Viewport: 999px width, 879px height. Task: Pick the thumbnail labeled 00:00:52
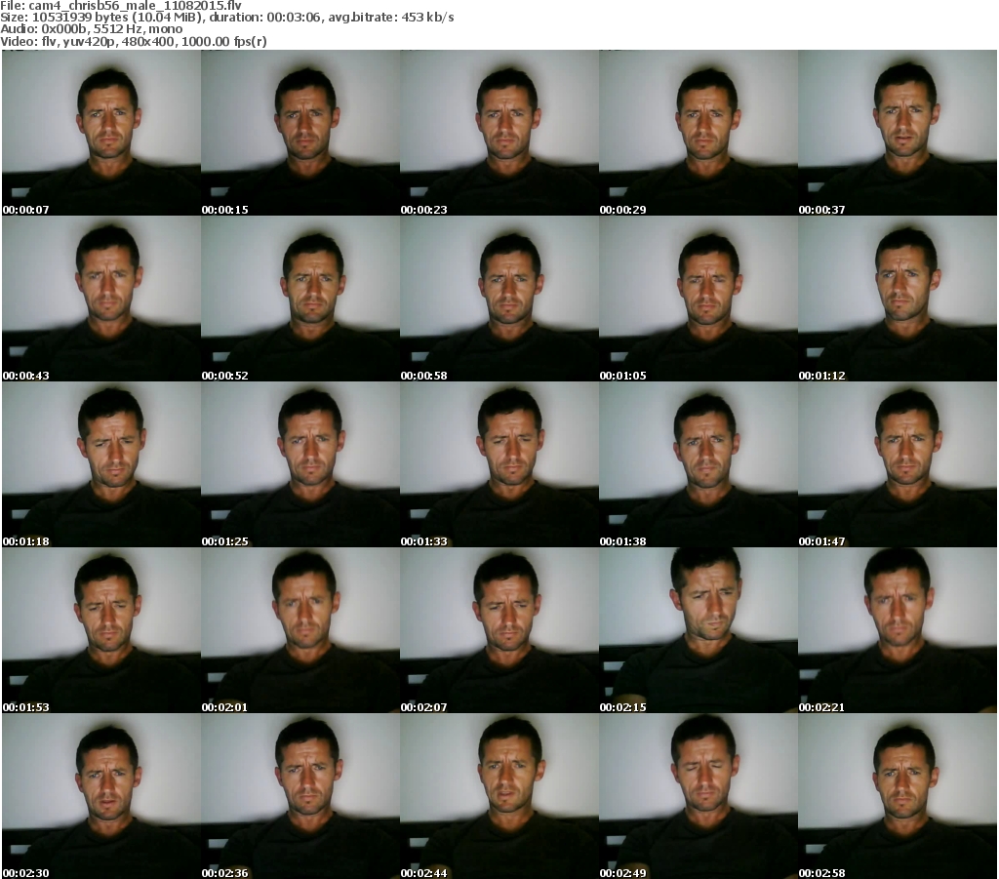[300, 299]
